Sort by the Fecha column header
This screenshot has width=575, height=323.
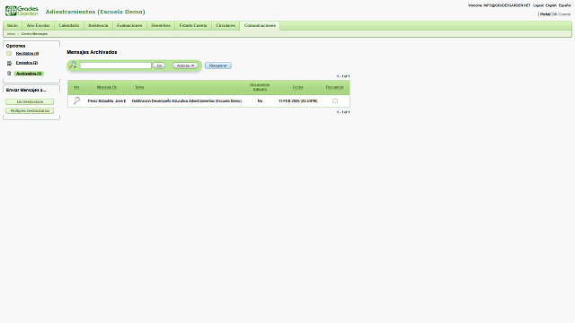[x=297, y=87]
